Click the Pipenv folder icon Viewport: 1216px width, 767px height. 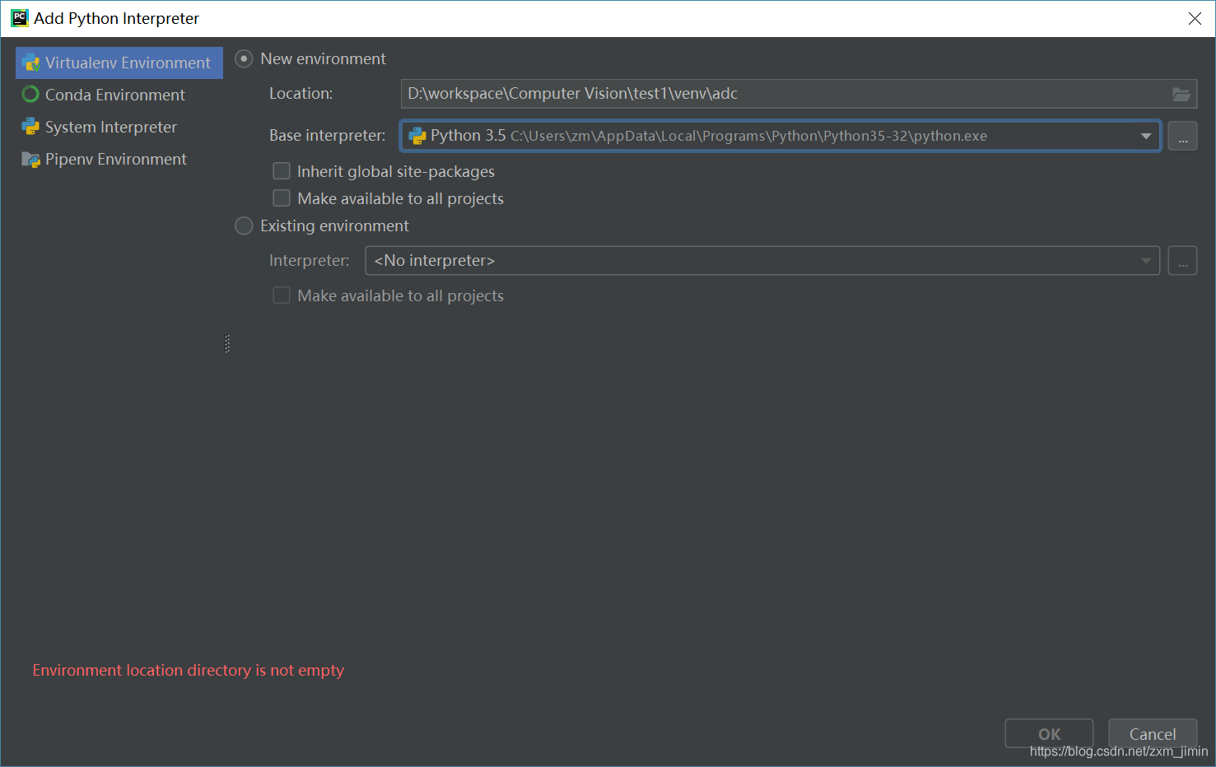(x=30, y=159)
